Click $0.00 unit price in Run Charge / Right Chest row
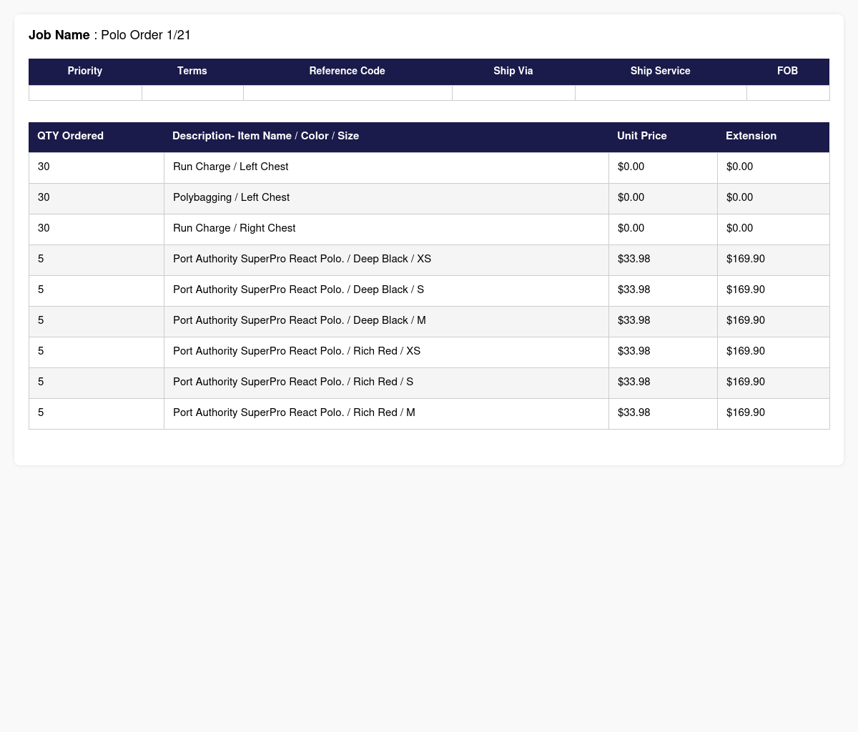Screen dimensions: 858x732 point(631,228)
